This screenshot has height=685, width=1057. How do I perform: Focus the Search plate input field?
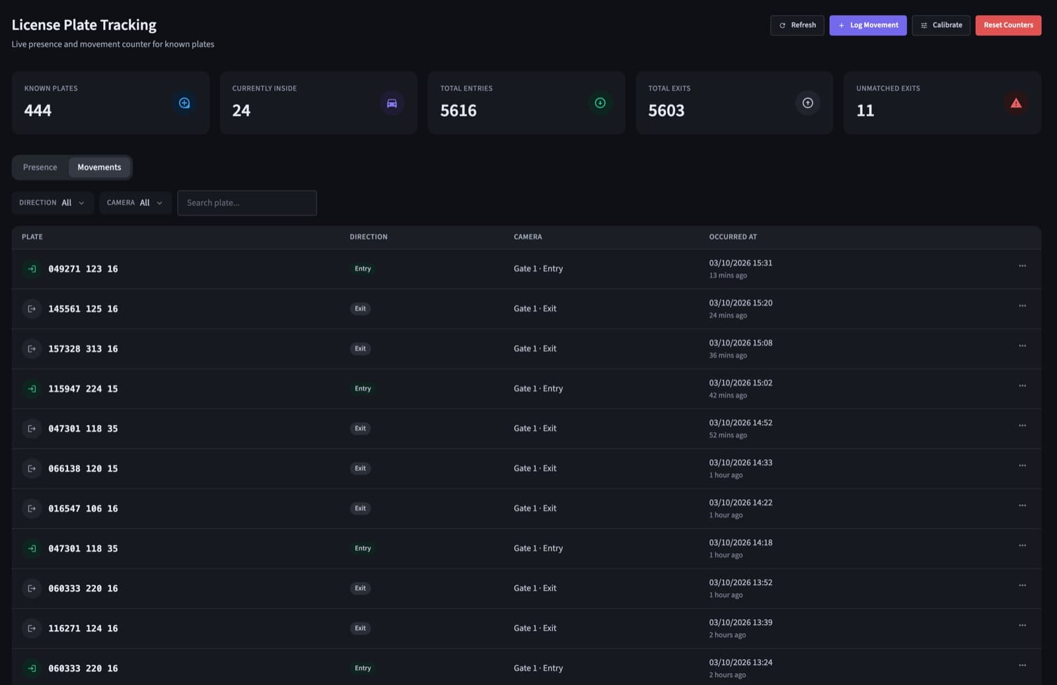247,203
